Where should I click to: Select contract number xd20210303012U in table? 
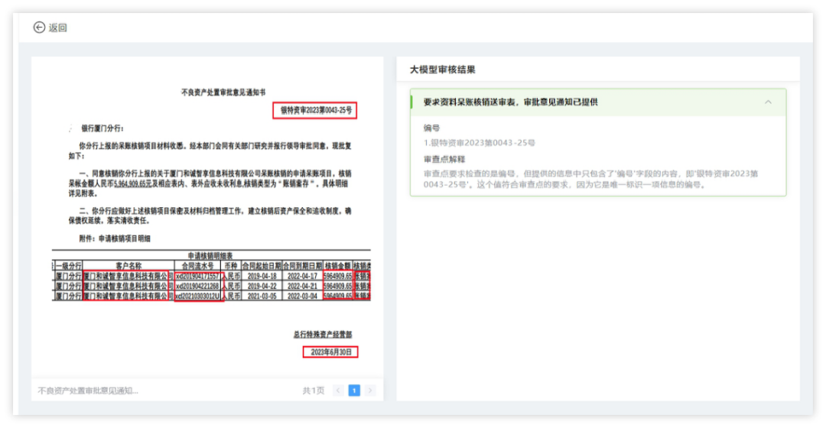199,296
